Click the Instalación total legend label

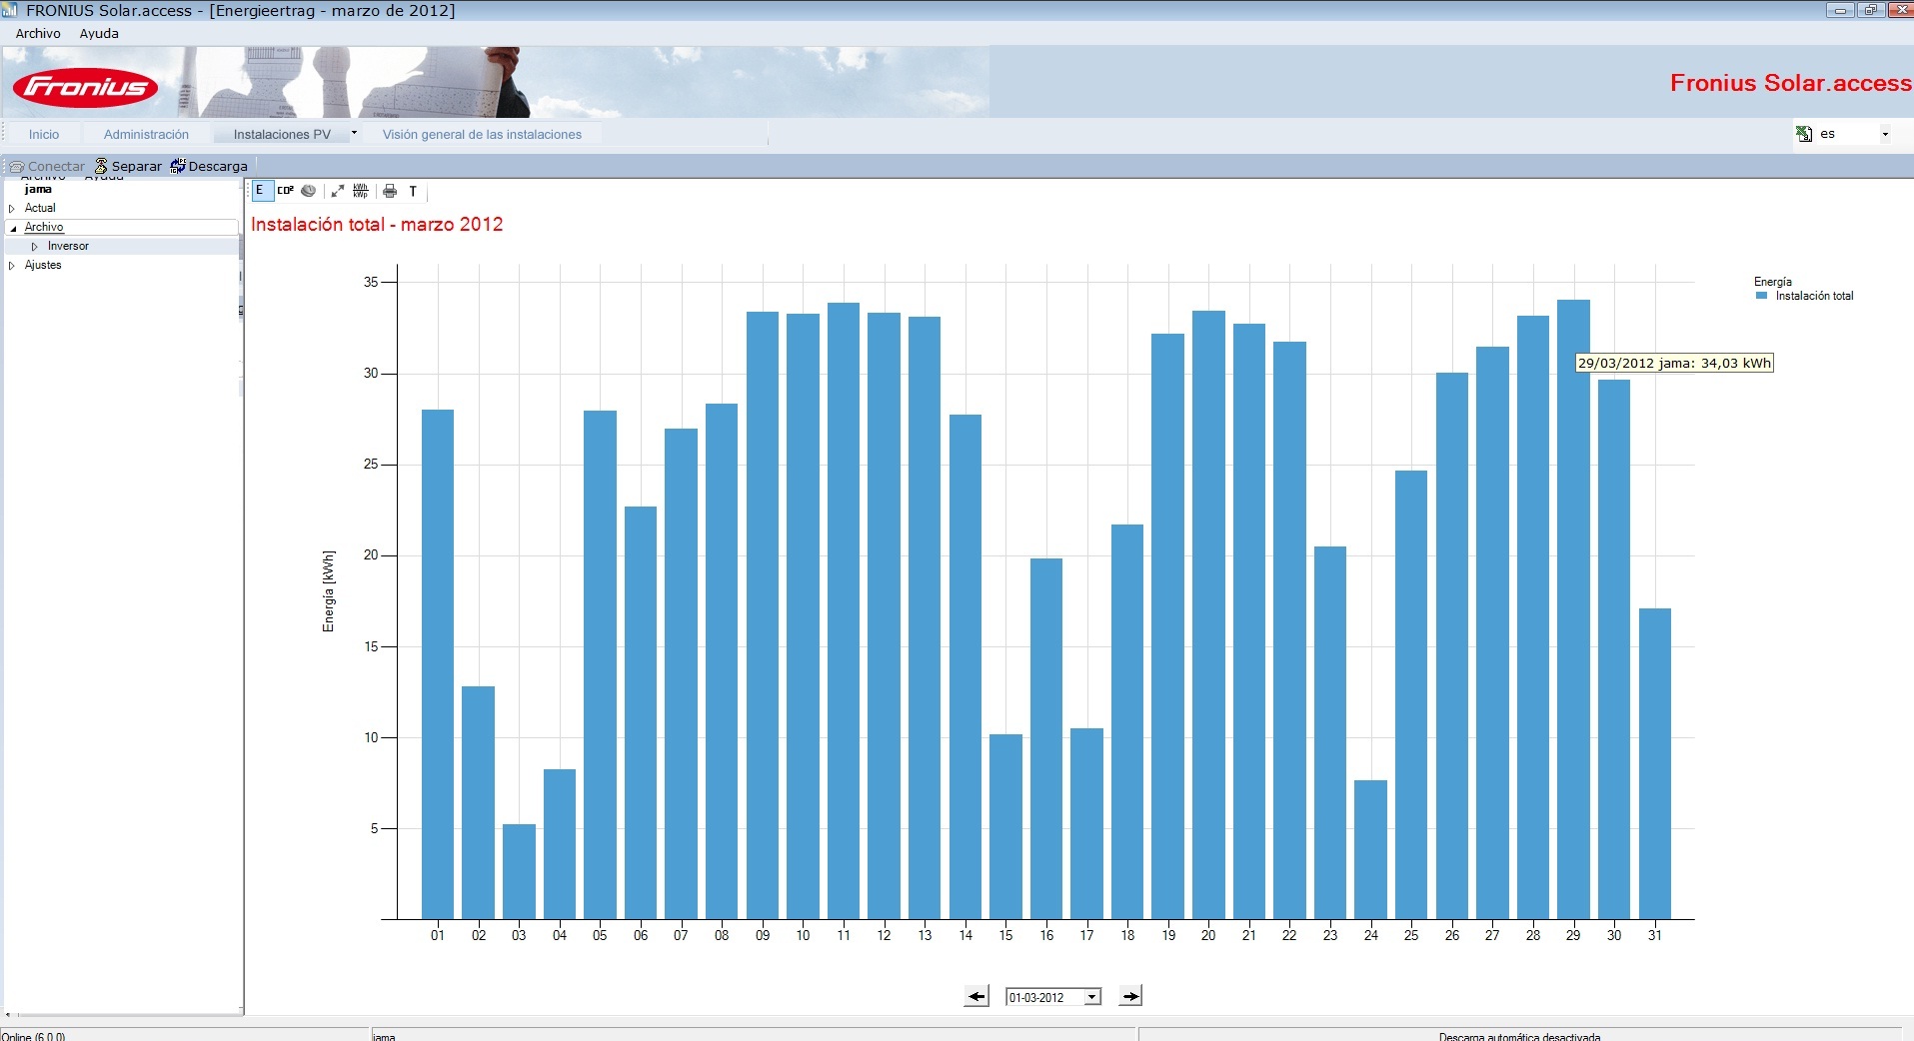point(1814,296)
